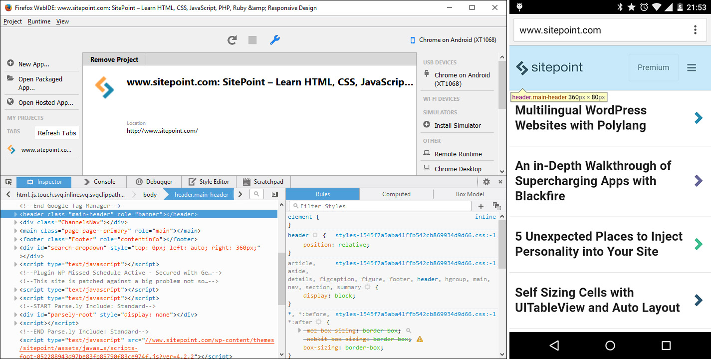Screen dimensions: 711x359
Task: Open the Runtime menu in WebIDE
Action: [40, 21]
